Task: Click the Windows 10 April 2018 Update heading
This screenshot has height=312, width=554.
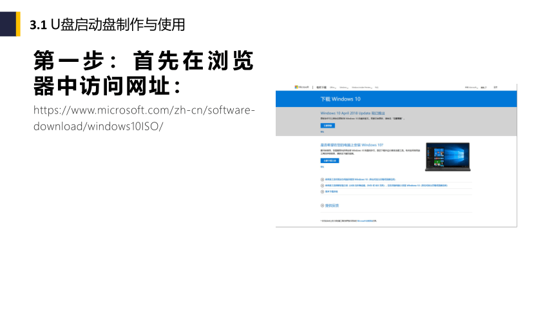Action: point(352,113)
